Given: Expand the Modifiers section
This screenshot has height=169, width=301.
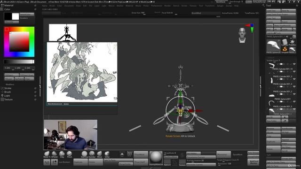Looking at the screenshot, I should [10, 84].
